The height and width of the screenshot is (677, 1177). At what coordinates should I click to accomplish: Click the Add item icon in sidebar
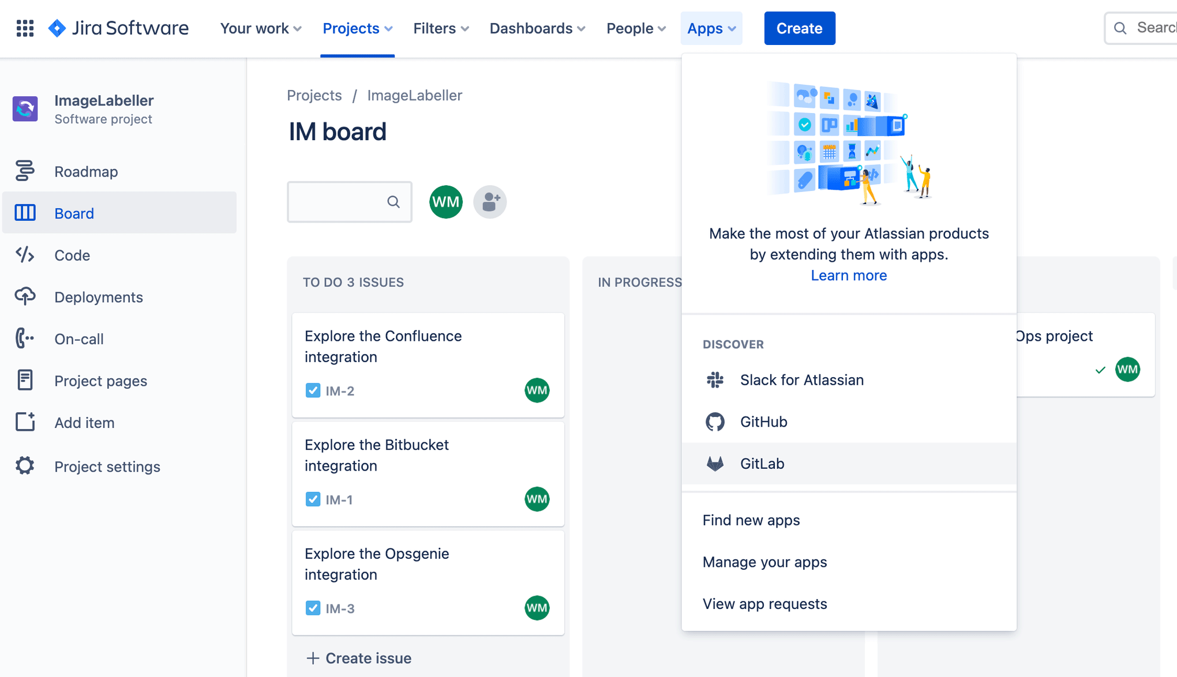click(25, 422)
